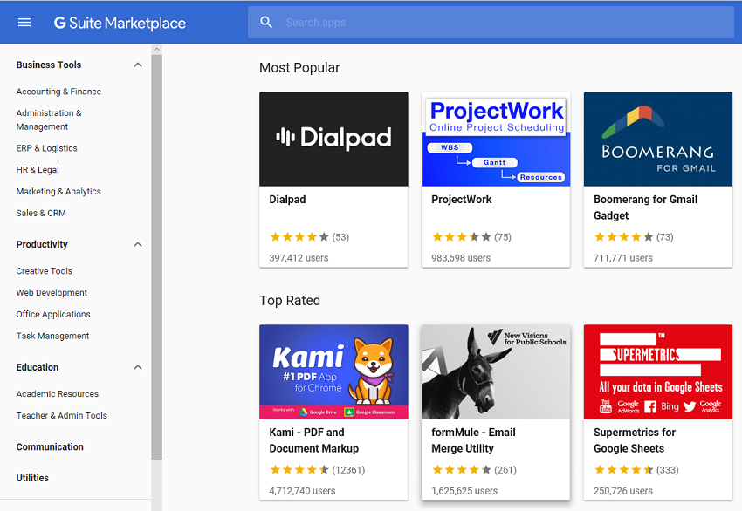
Task: Focus the Search apps field
Action: [491, 22]
